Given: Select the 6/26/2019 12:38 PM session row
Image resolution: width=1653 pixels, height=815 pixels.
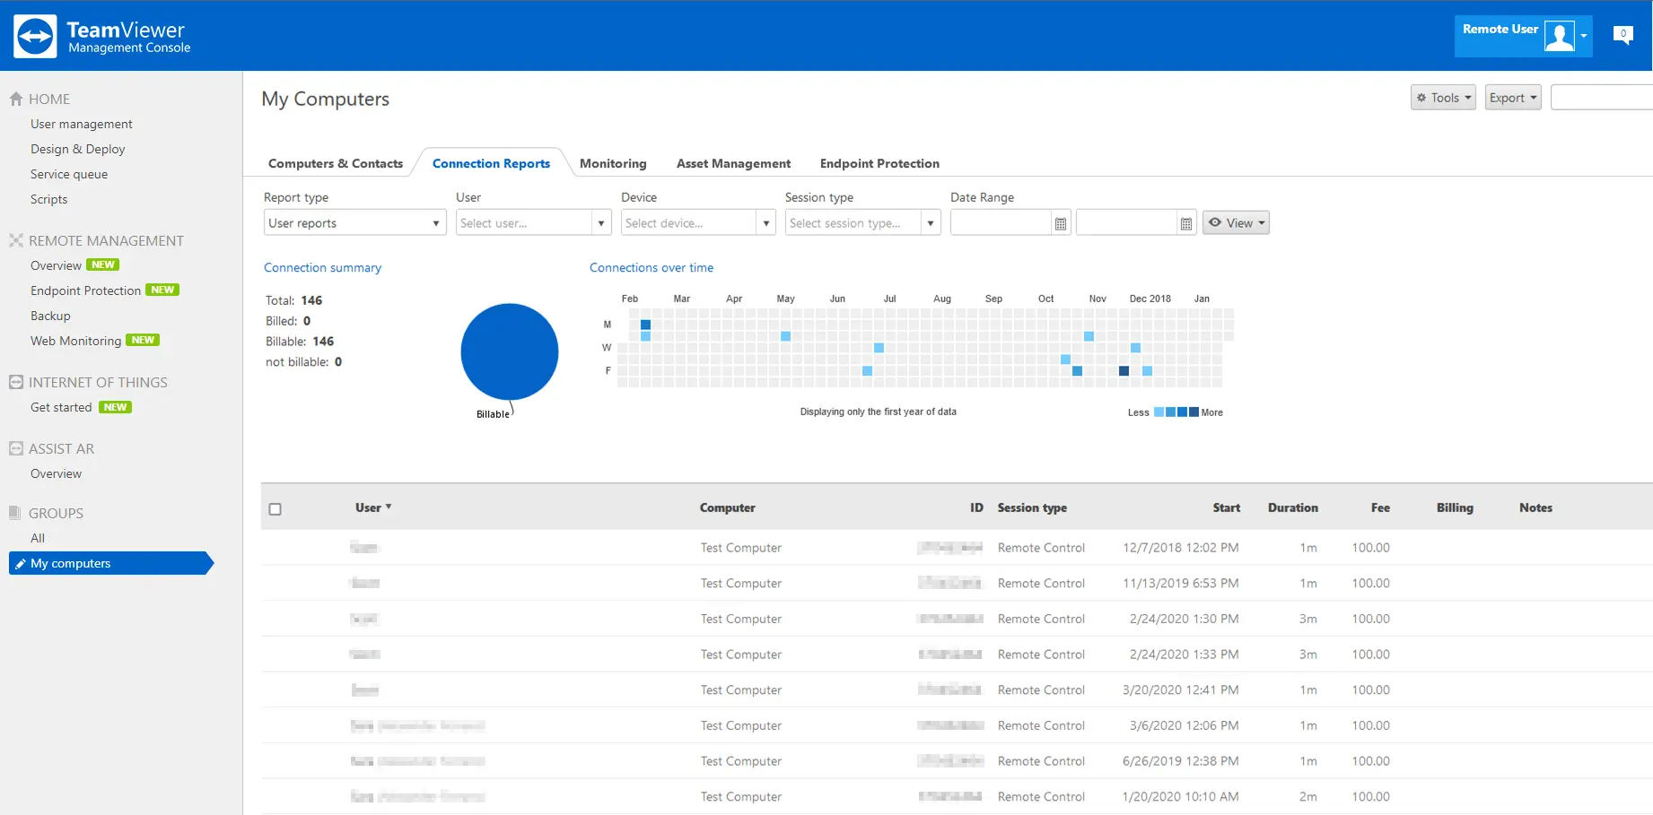Looking at the screenshot, I should (x=957, y=761).
